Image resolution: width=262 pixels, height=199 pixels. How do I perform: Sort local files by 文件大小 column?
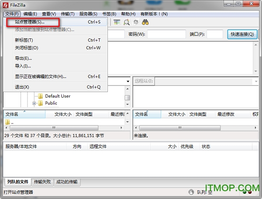pos(59,114)
